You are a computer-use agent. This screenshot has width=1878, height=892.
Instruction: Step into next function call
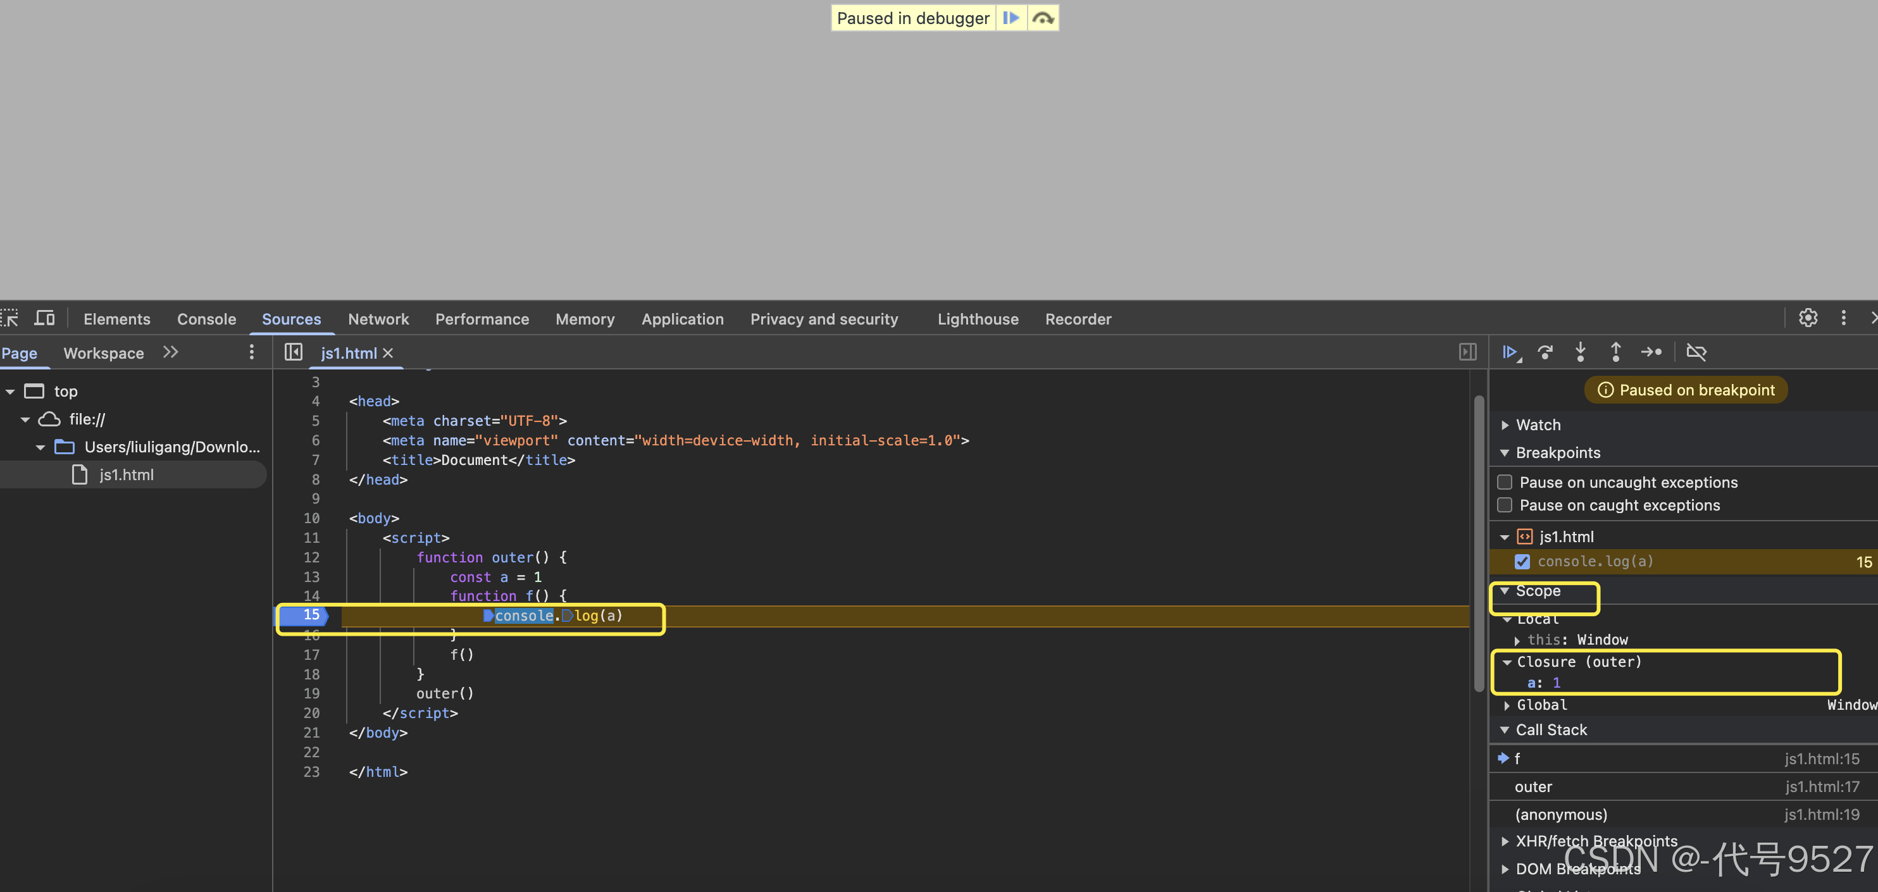point(1580,353)
